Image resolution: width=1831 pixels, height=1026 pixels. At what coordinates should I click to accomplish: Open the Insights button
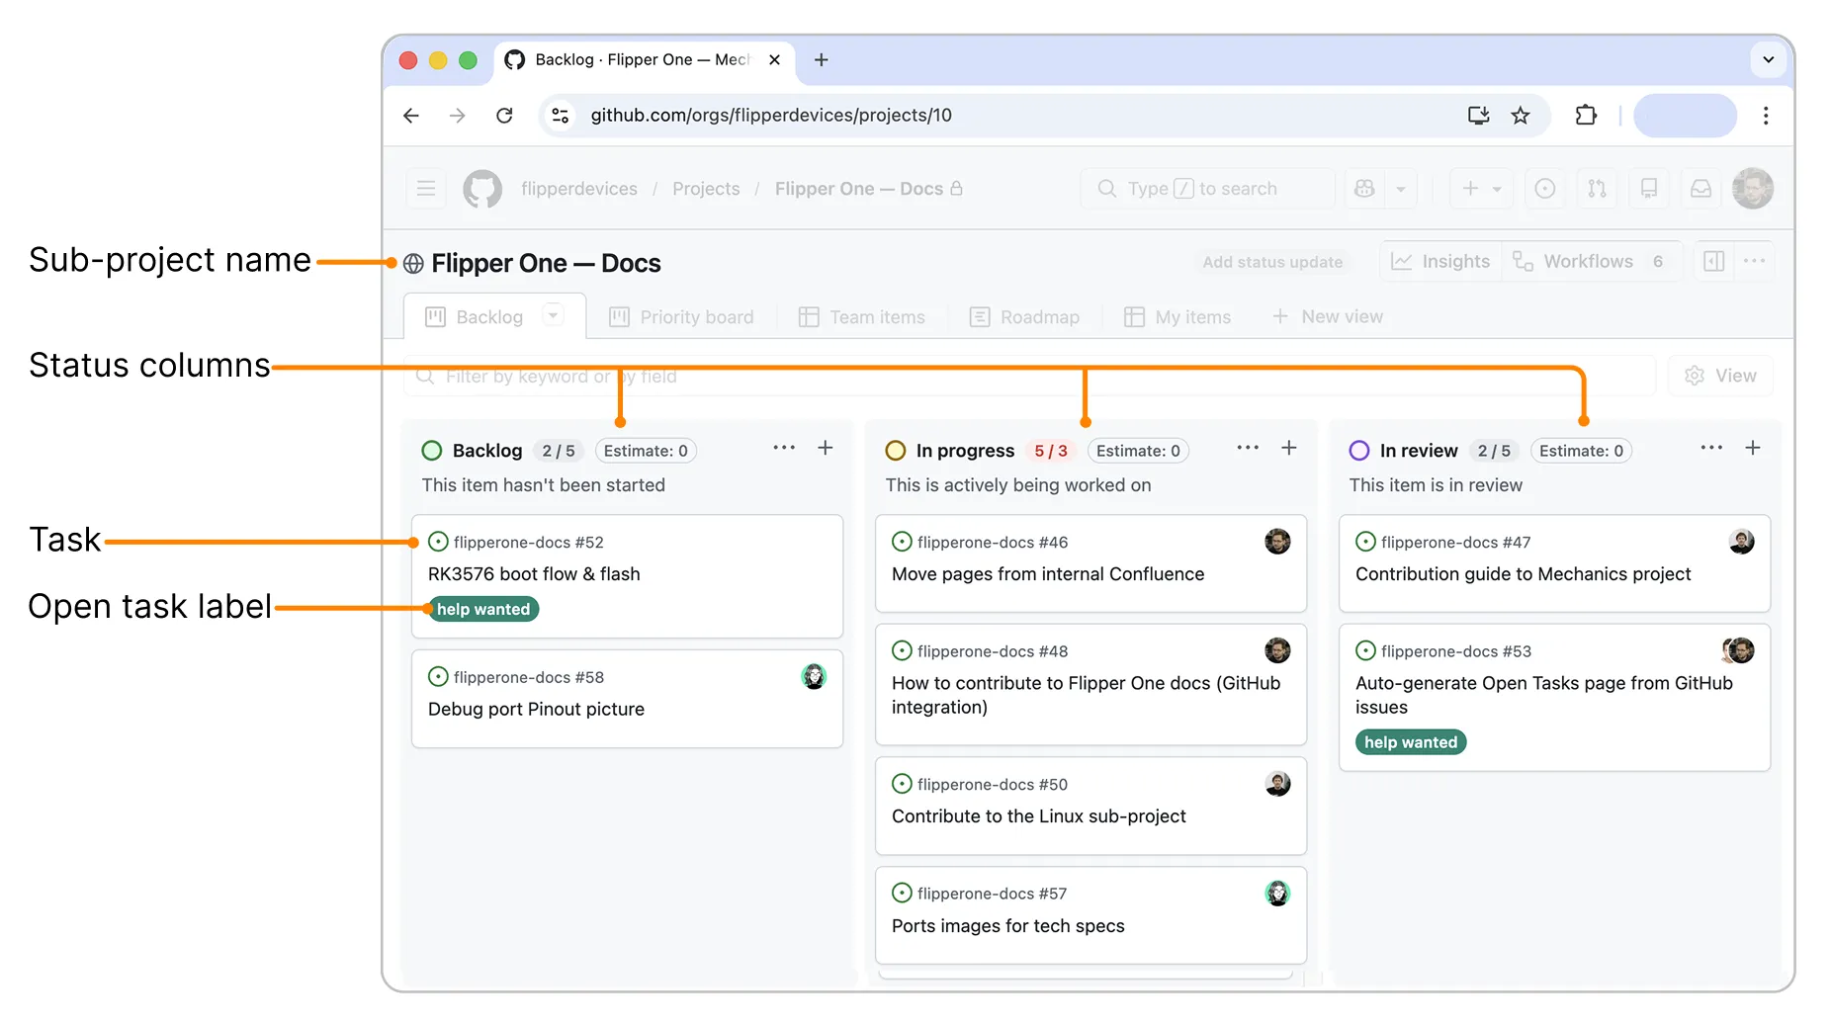click(1440, 261)
